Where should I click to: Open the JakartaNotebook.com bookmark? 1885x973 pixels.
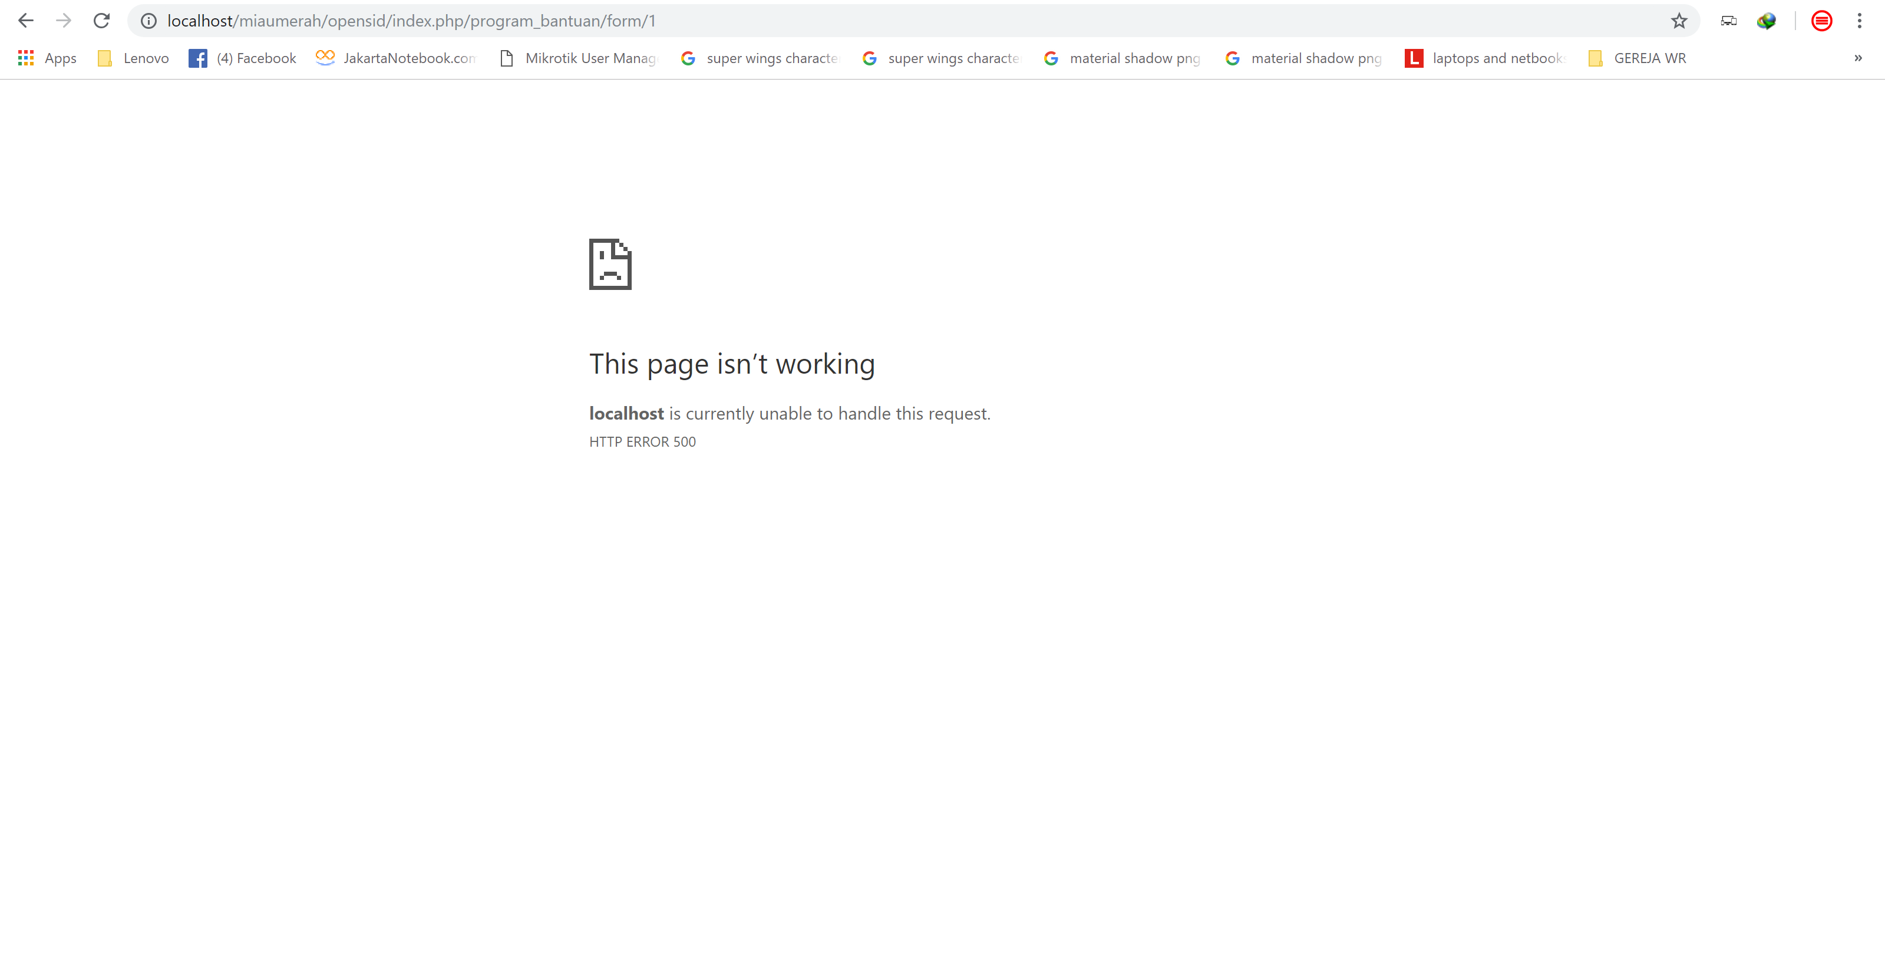tap(396, 58)
